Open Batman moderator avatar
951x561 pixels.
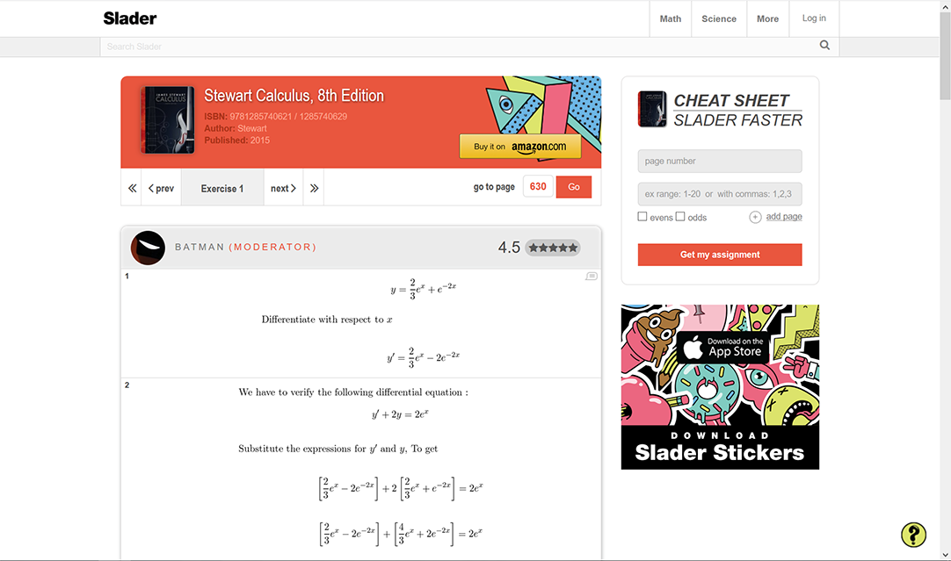pos(148,248)
